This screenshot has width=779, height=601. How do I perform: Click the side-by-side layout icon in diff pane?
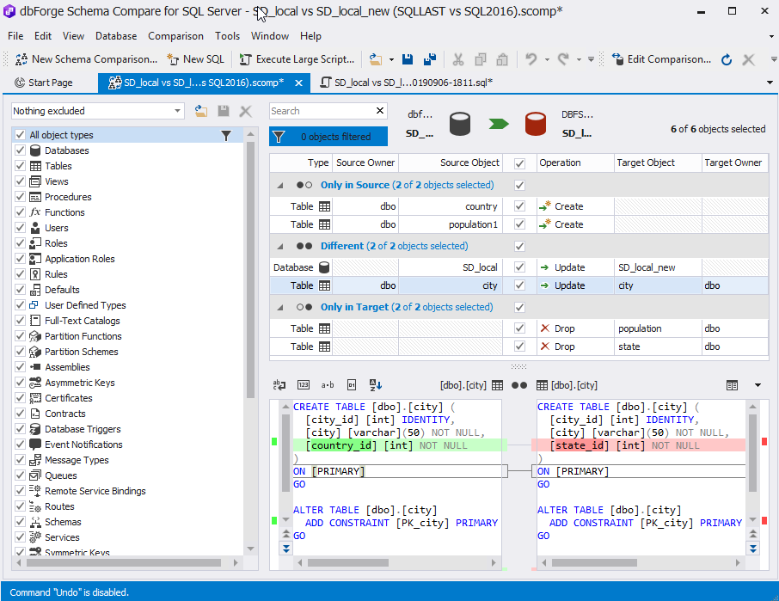pyautogui.click(x=732, y=385)
